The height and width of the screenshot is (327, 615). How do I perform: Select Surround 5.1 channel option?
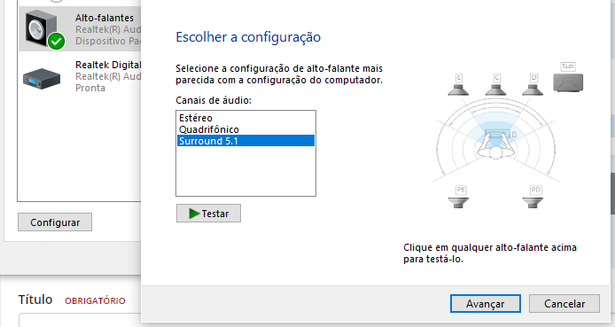[245, 141]
